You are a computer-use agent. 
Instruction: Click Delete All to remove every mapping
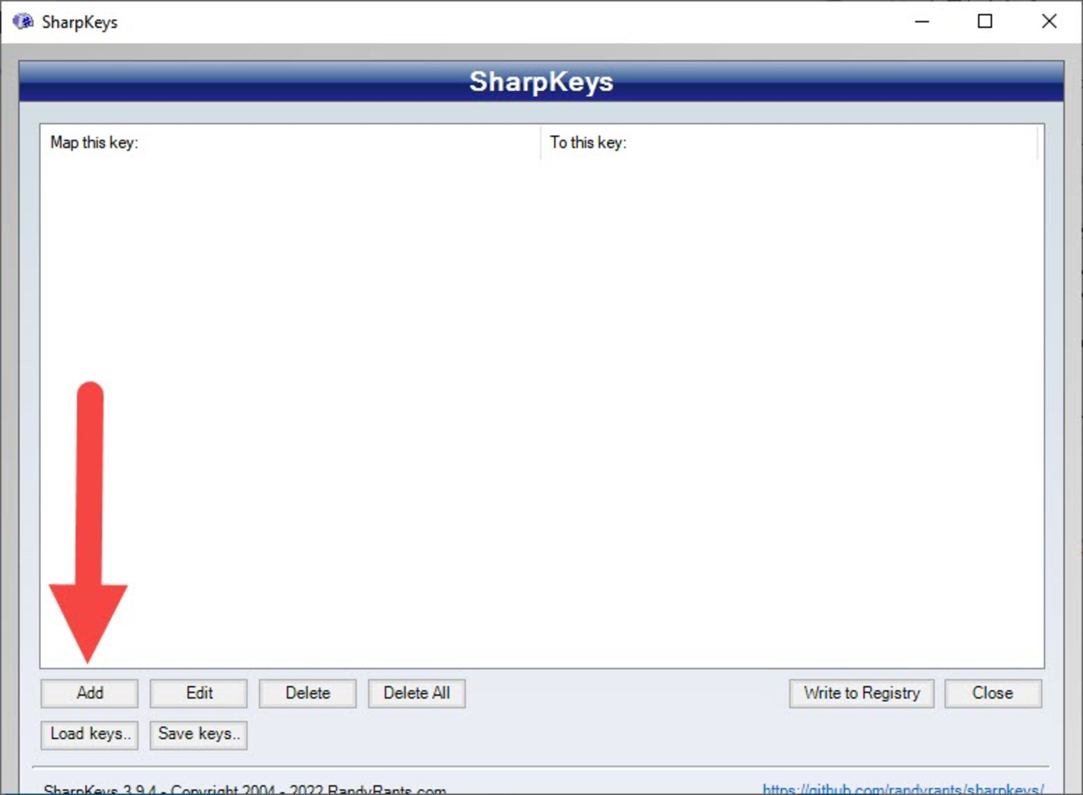416,693
